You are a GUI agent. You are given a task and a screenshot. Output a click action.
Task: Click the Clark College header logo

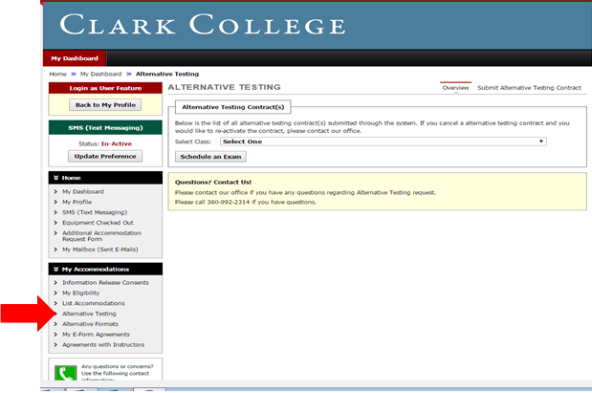coord(203,25)
